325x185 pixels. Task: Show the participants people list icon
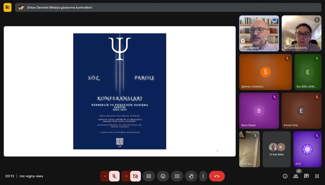point(296,176)
